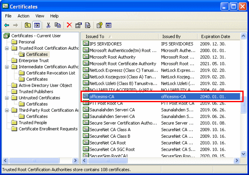Viewport: 249px width, 175px height.
Task: Click the Help question mark icon
Action: tap(100, 25)
